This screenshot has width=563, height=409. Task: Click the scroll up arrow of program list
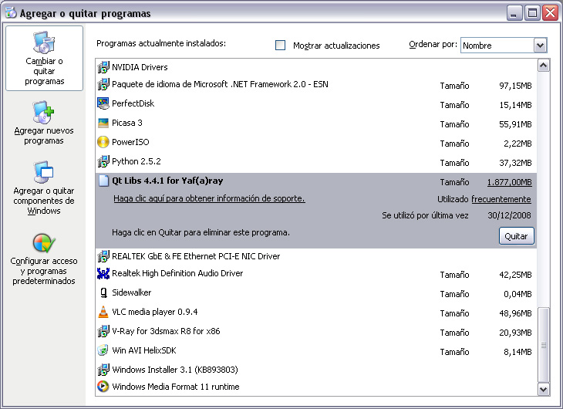tap(543, 66)
